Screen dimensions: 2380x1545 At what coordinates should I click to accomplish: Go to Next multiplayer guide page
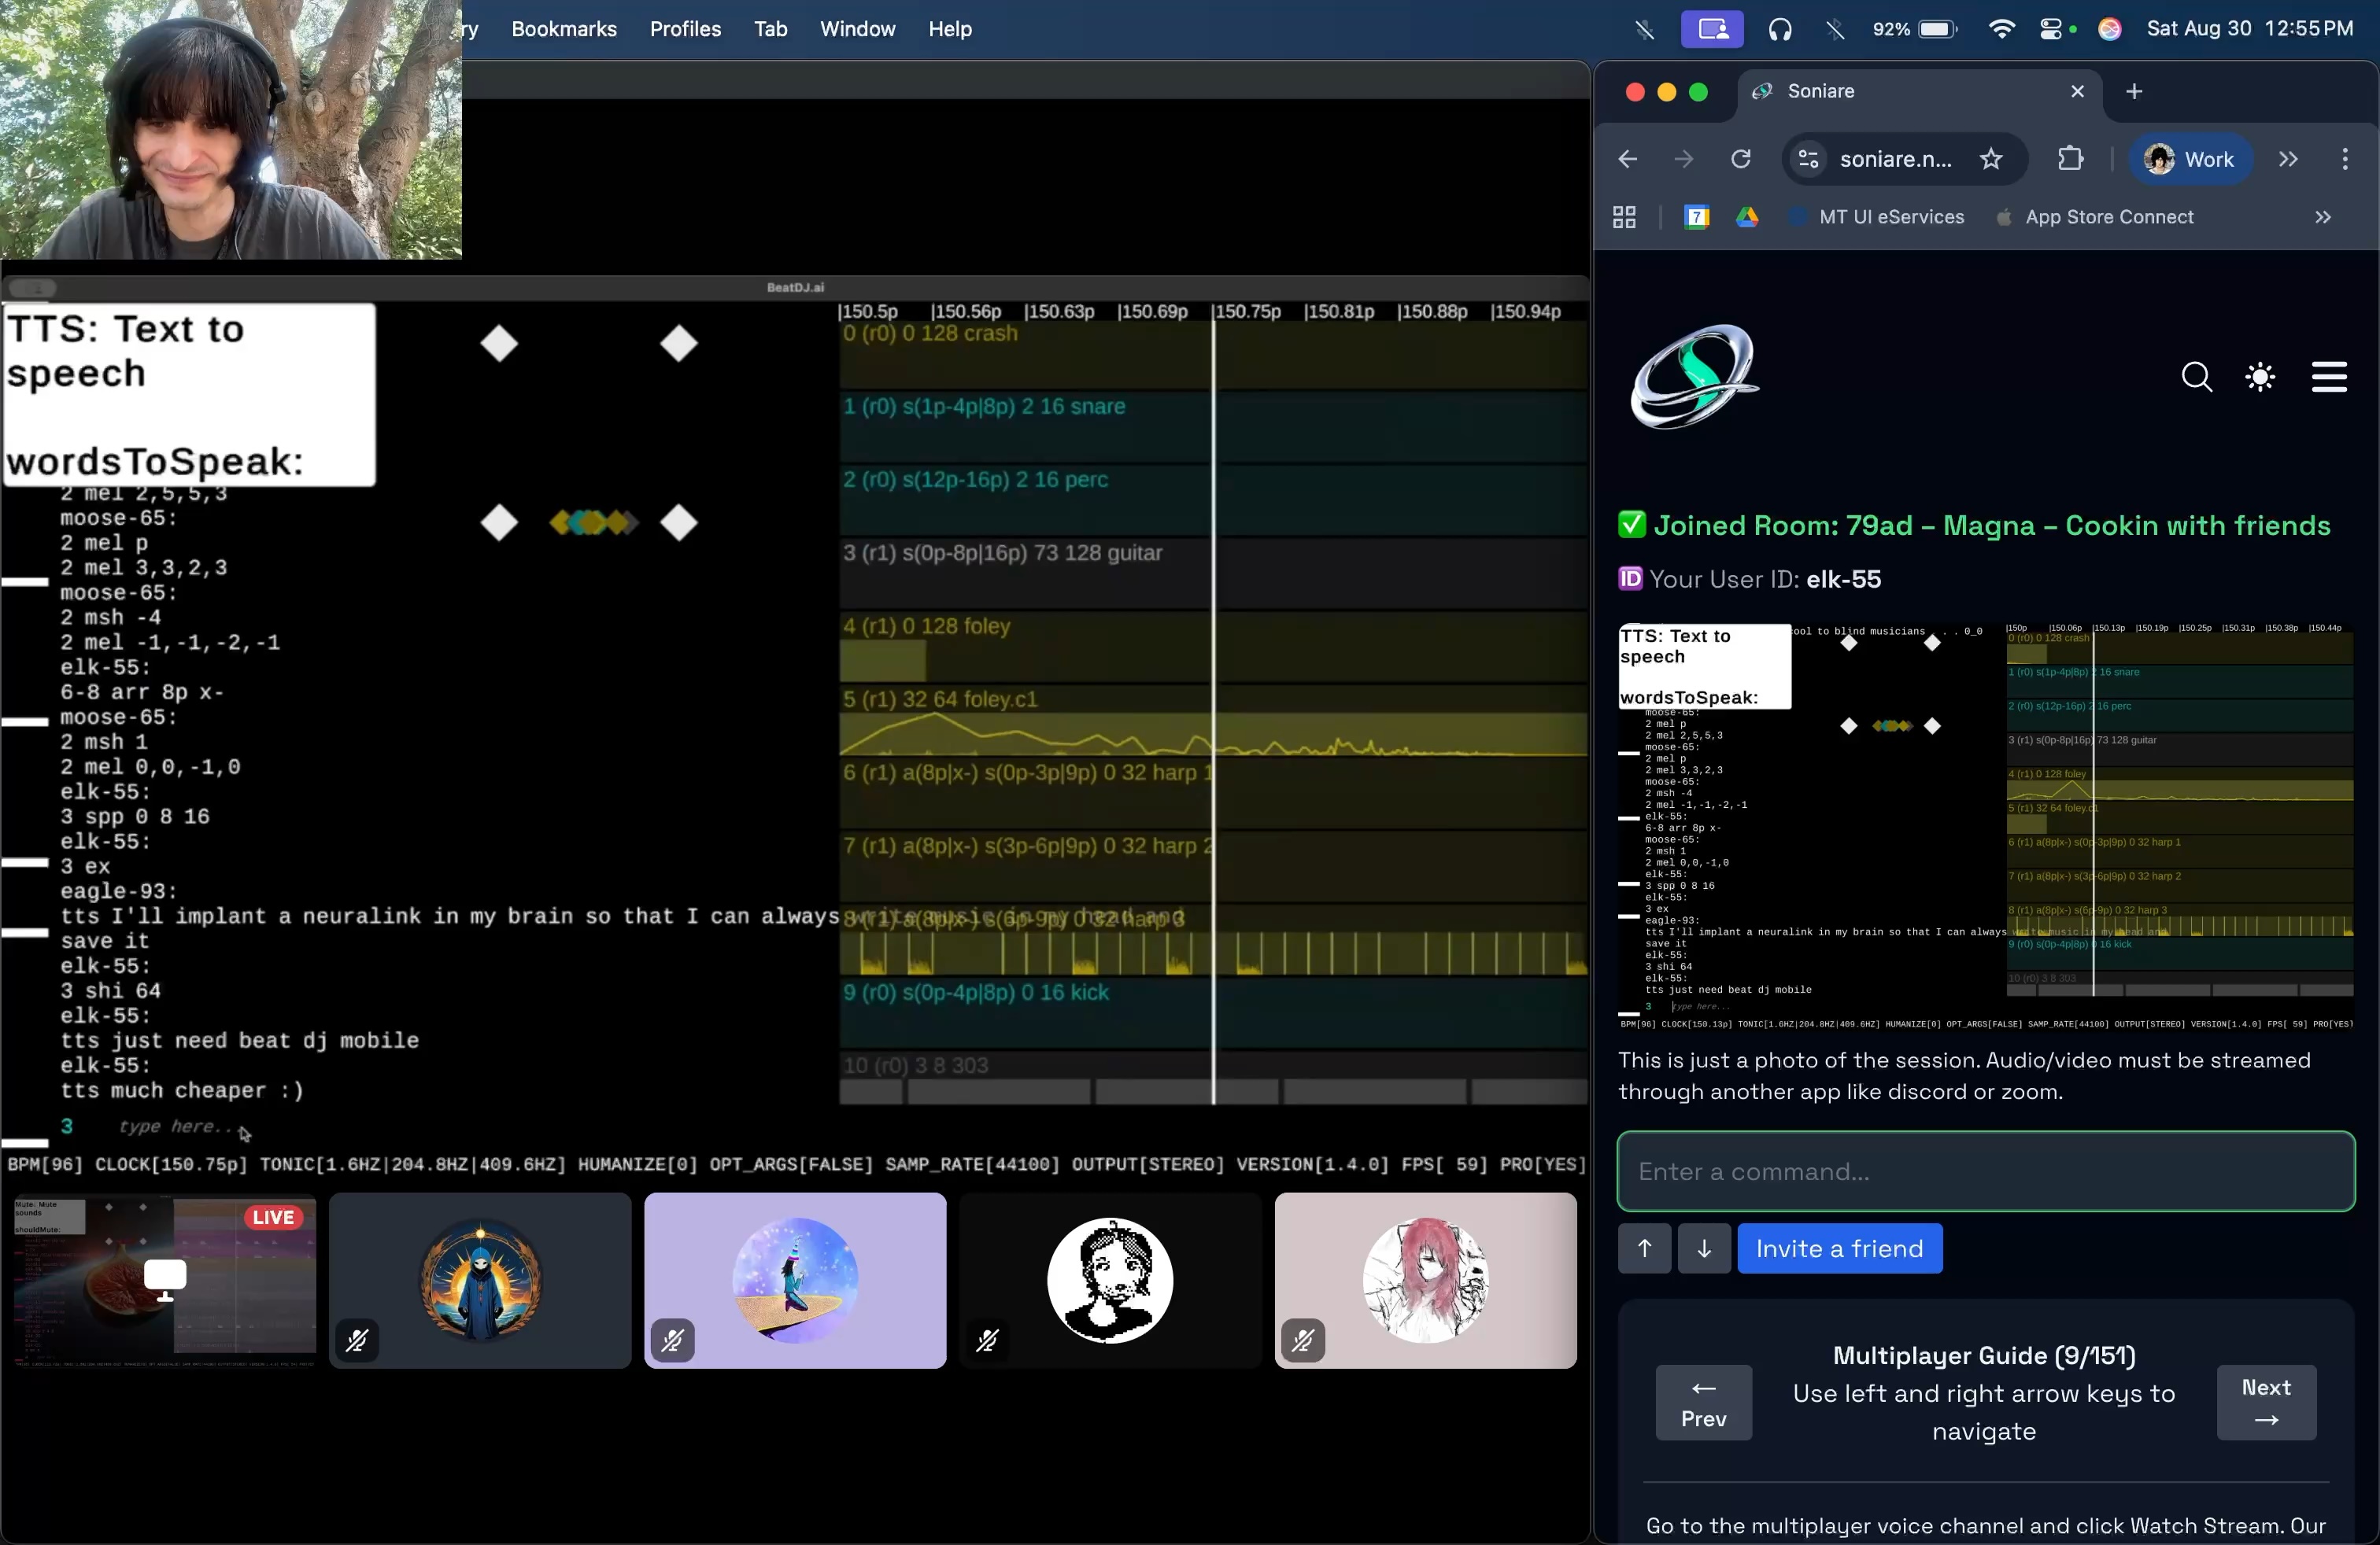2265,1402
